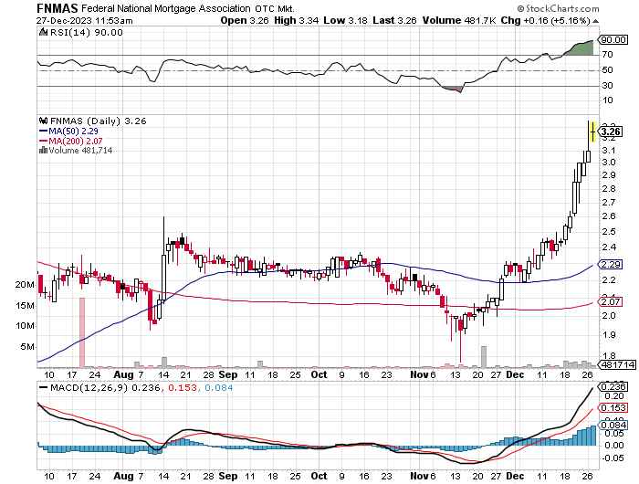Click the 'Last 3.26' value in header

394,20
